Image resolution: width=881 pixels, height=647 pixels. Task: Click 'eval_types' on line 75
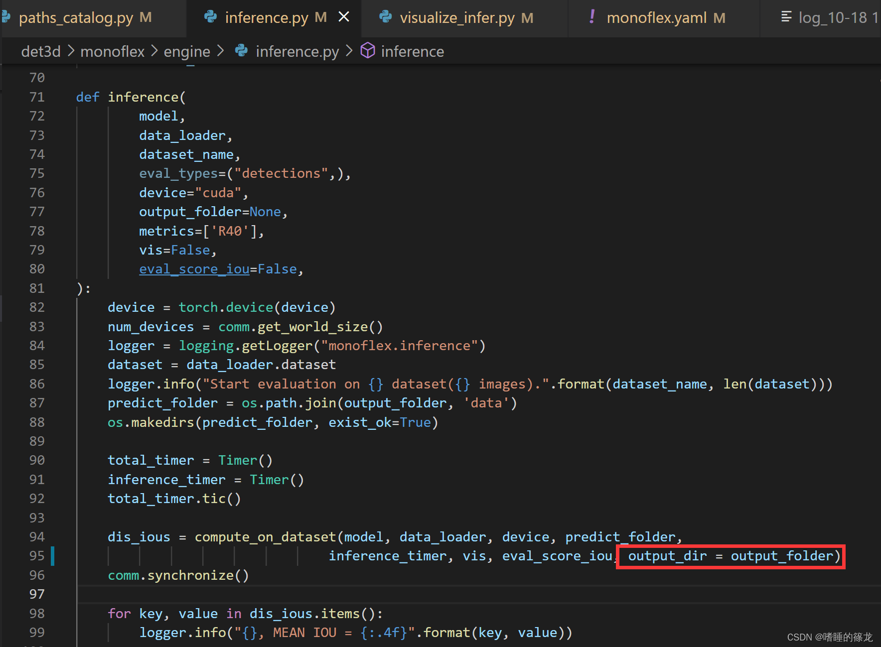(178, 173)
